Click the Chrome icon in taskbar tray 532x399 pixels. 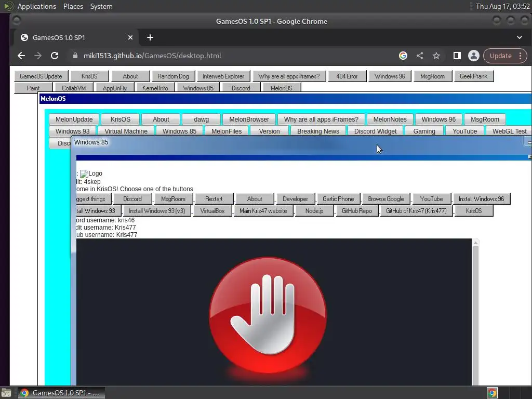click(493, 393)
